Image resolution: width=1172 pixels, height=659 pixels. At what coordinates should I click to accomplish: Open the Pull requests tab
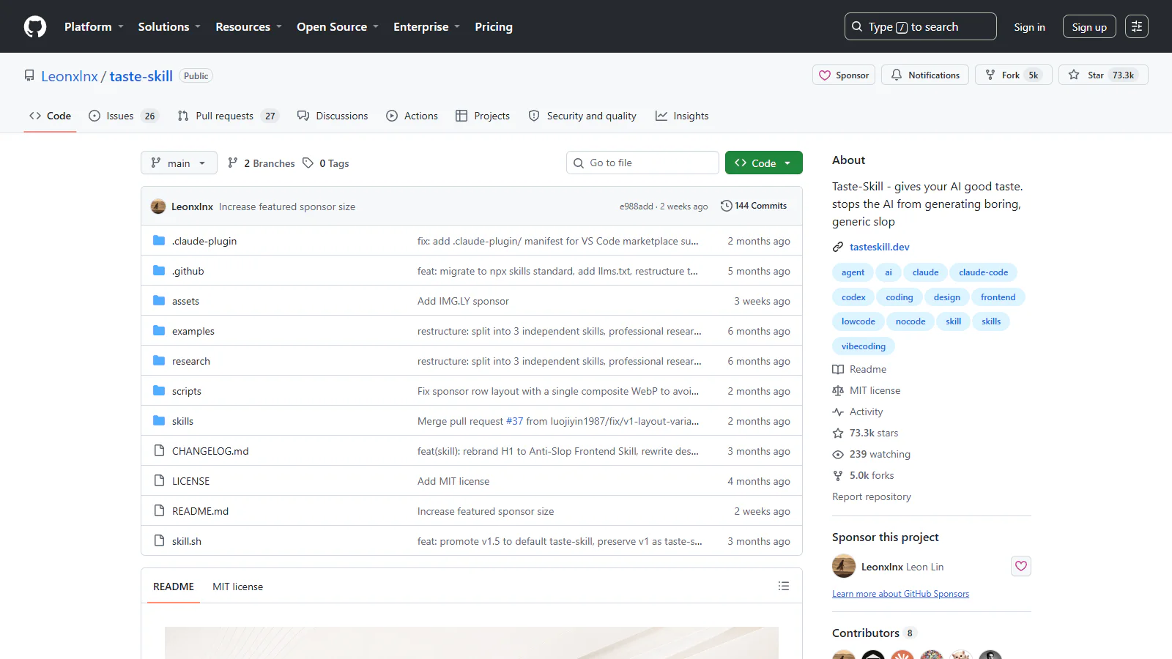[228, 116]
